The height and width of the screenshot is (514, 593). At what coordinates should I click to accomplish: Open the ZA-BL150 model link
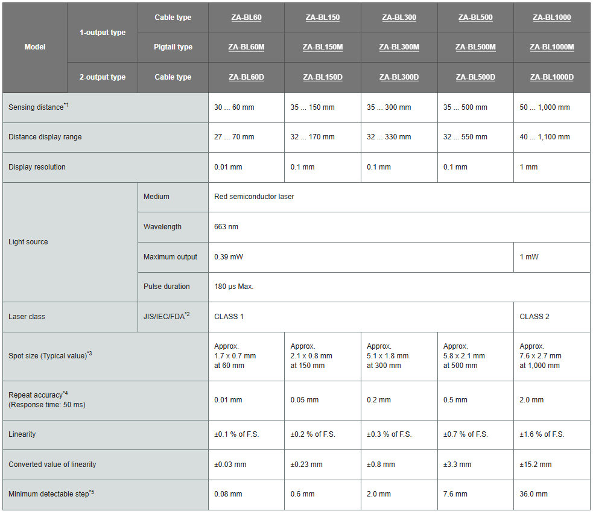(323, 17)
